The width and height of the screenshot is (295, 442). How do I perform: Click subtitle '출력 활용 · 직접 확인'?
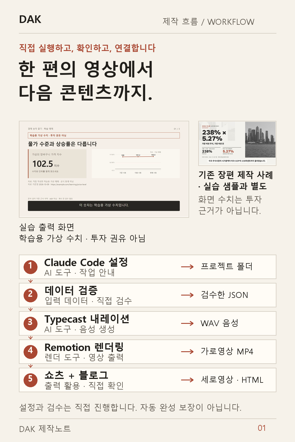(x=84, y=385)
